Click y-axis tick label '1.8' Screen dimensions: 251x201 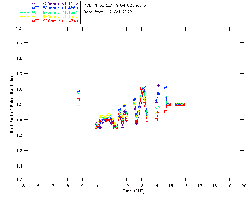19,58
